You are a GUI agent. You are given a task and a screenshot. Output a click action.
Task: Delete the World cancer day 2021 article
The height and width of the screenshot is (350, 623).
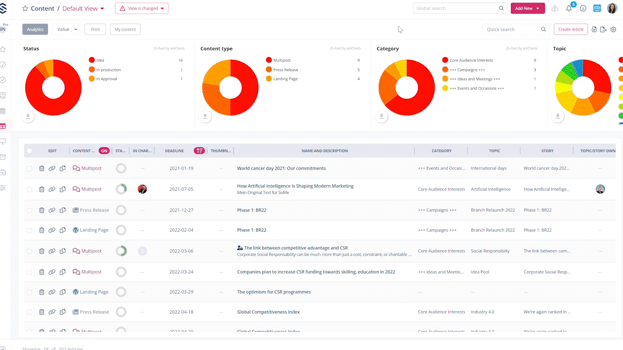click(x=42, y=169)
